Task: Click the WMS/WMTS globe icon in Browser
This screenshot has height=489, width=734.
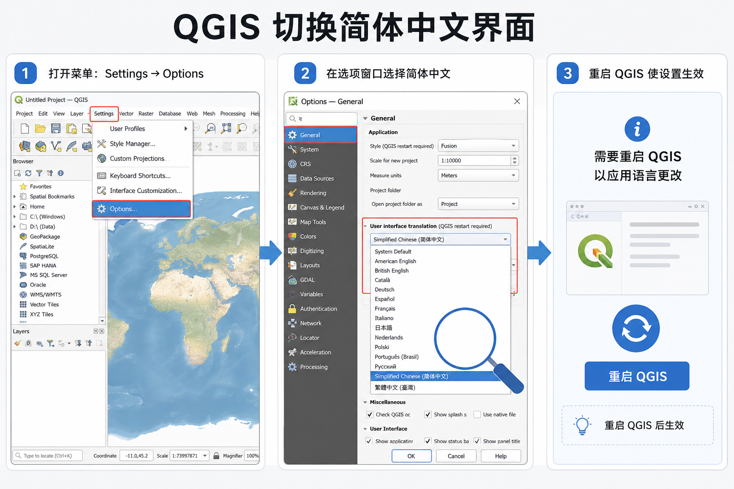Action: 23,295
